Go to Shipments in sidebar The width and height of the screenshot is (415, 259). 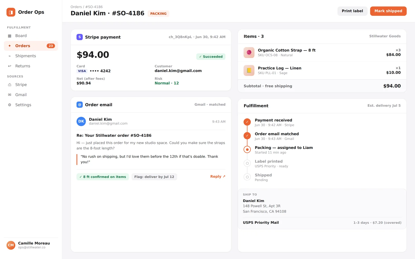(31, 56)
